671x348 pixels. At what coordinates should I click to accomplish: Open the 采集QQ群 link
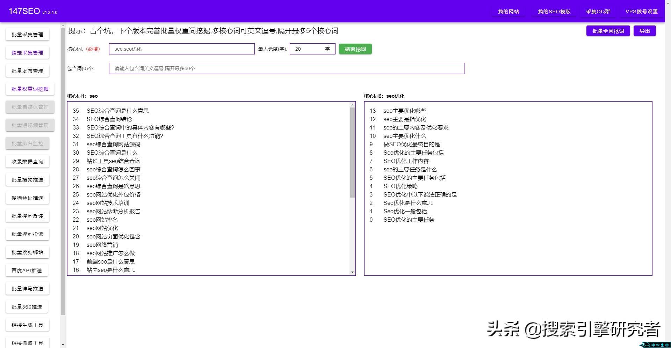598,11
